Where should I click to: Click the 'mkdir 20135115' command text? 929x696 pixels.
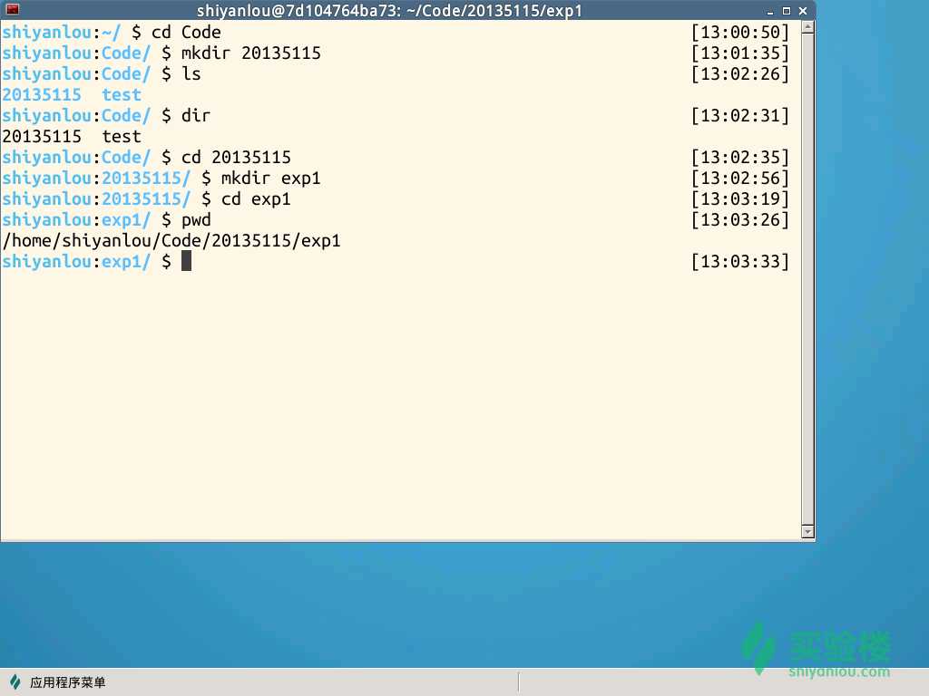[x=250, y=53]
